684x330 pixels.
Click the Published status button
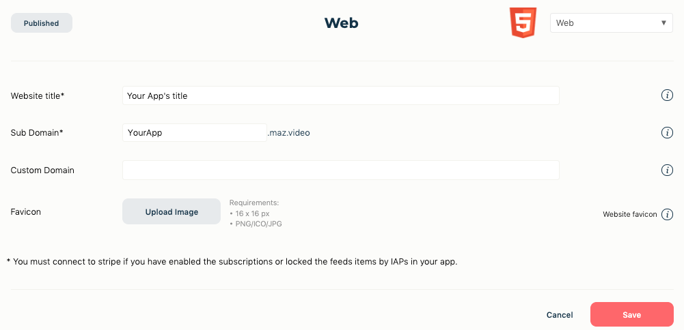coord(42,23)
